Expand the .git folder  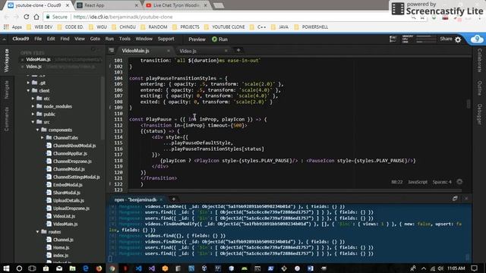click(x=28, y=83)
